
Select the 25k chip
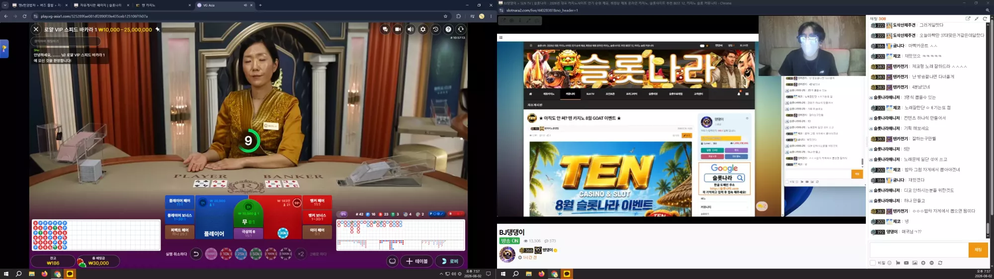pos(241,254)
